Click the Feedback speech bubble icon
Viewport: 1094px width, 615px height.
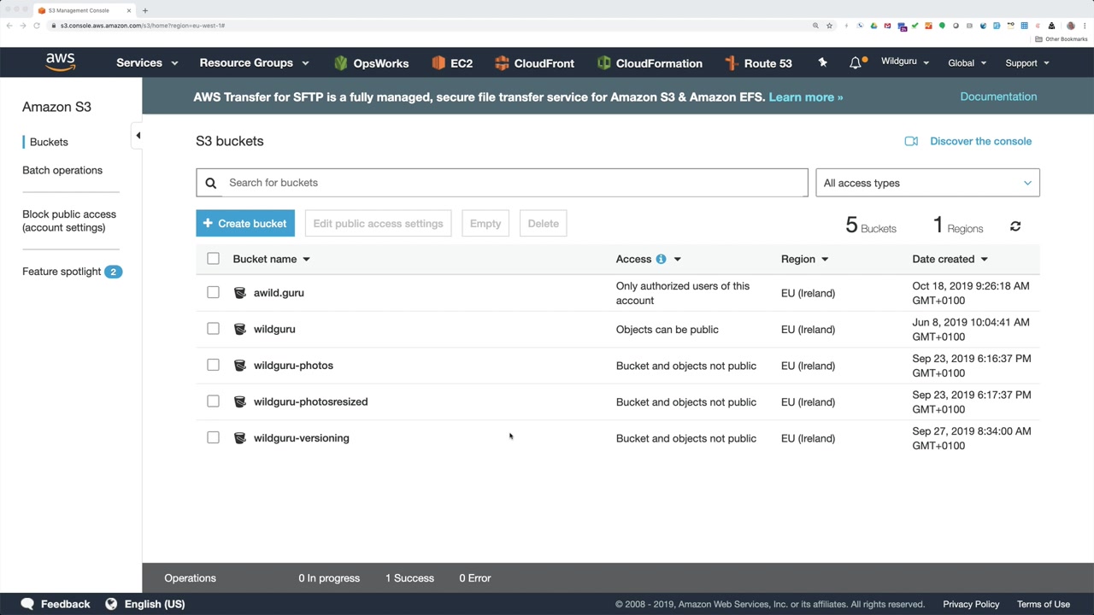27,604
